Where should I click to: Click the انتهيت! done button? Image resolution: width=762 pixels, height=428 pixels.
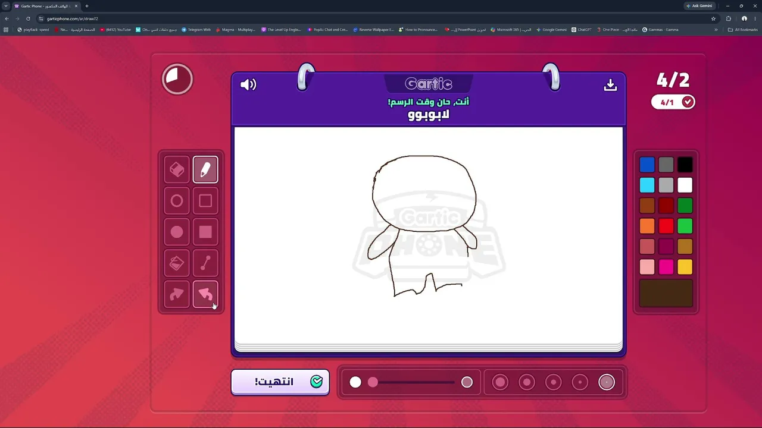[280, 382]
